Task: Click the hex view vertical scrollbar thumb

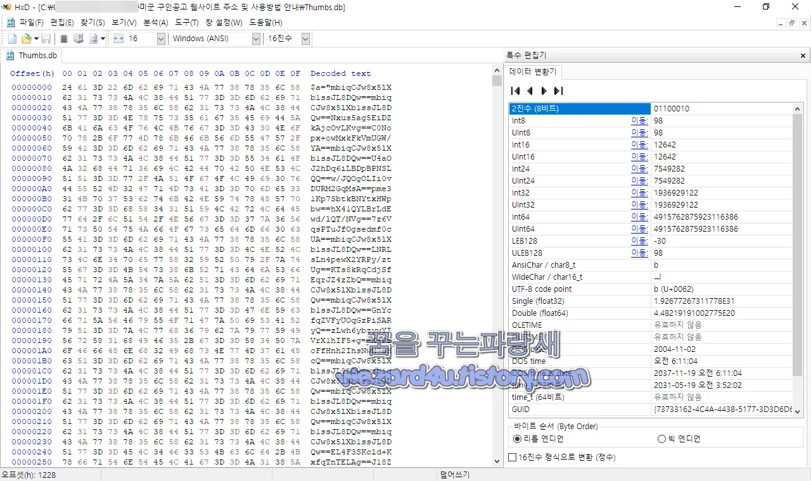Action: (497, 80)
